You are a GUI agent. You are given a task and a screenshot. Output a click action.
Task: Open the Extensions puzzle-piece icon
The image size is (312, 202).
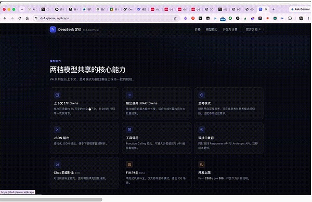click(x=290, y=18)
